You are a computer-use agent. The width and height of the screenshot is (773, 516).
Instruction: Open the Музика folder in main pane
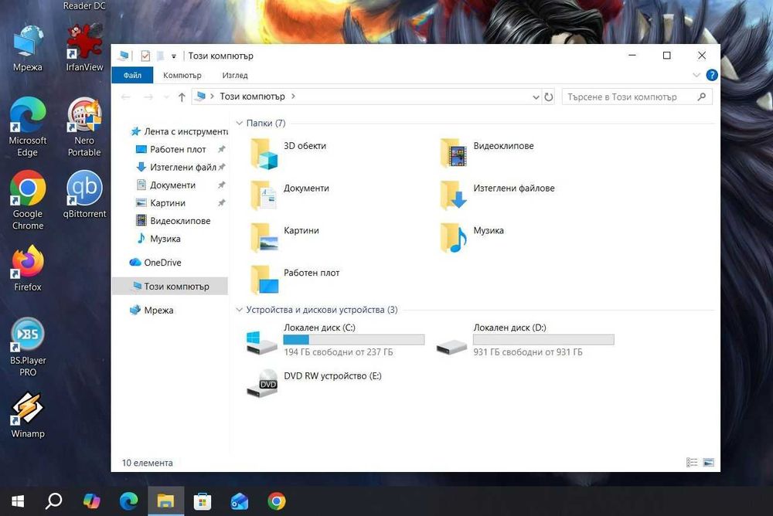coord(472,238)
